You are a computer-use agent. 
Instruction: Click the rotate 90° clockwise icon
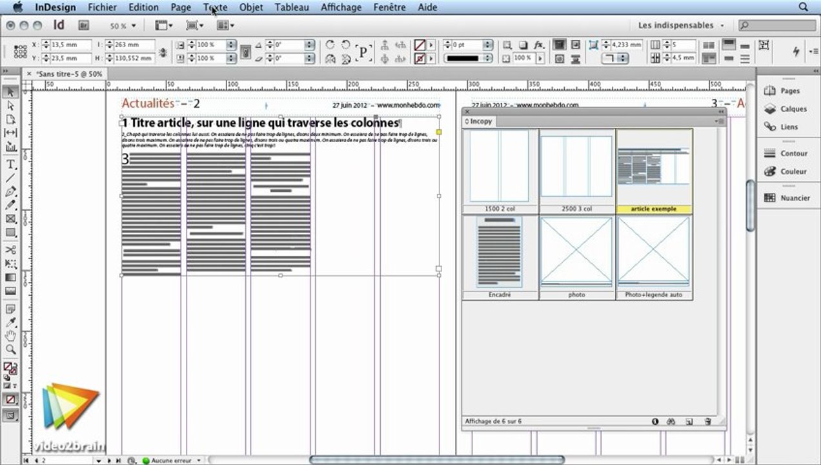point(330,45)
